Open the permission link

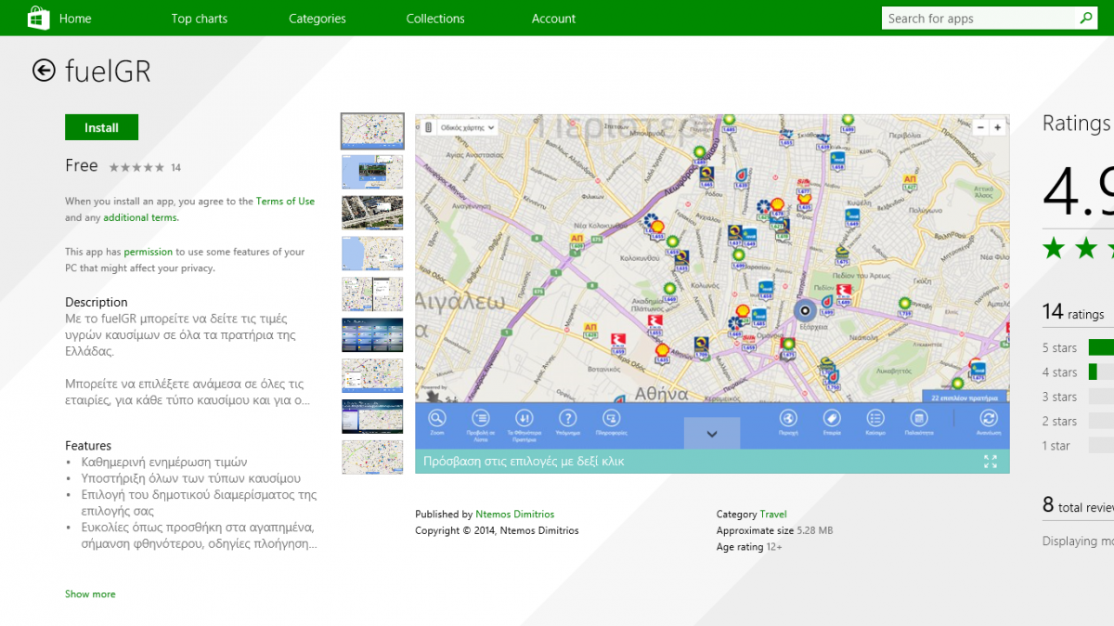click(x=149, y=252)
